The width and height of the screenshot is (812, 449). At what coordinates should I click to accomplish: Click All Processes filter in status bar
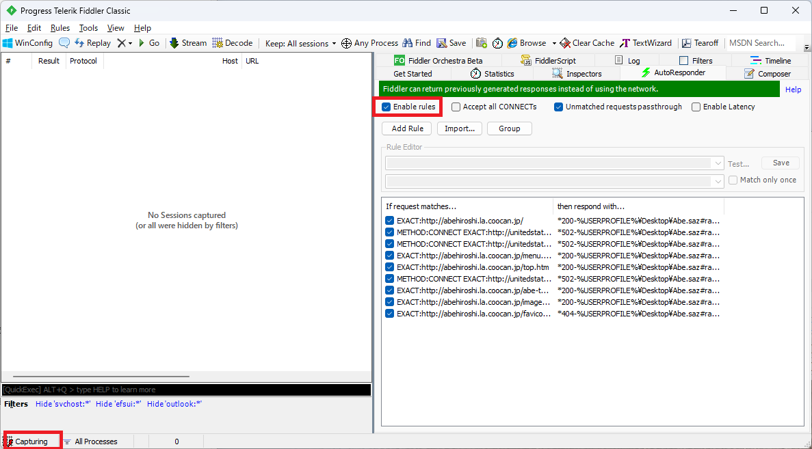pyautogui.click(x=90, y=441)
